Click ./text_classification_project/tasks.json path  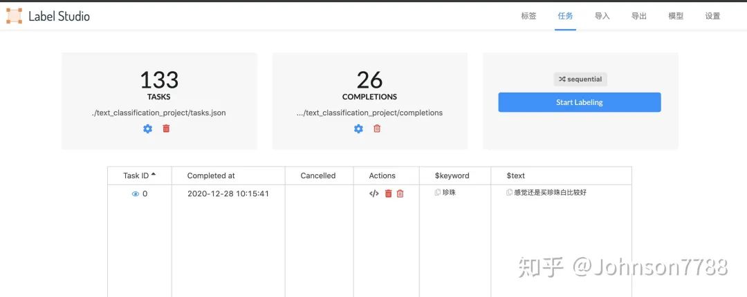(x=158, y=113)
